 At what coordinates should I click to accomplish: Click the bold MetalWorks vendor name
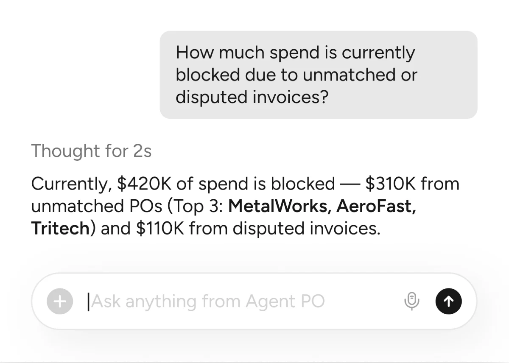[x=280, y=207]
